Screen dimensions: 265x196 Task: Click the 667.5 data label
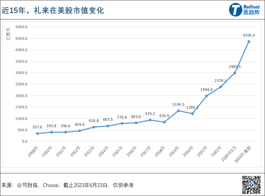(108, 120)
